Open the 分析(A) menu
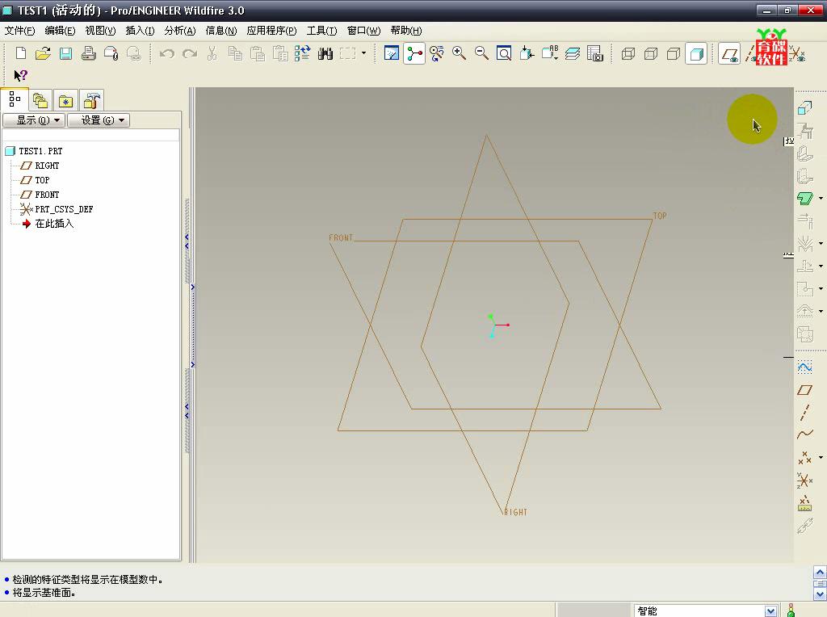The width and height of the screenshot is (827, 617). point(180,31)
